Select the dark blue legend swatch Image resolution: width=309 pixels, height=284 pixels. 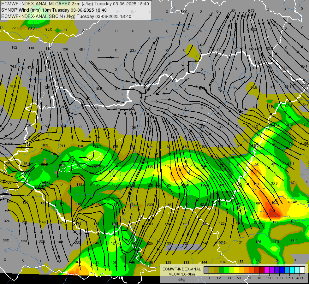pos(282,270)
